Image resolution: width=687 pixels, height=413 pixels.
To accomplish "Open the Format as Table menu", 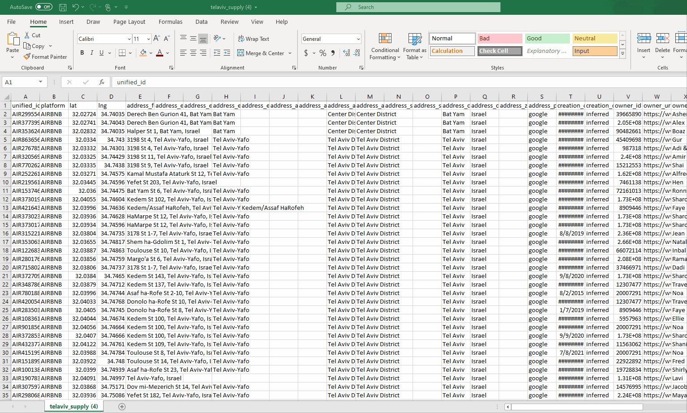I will pyautogui.click(x=414, y=46).
